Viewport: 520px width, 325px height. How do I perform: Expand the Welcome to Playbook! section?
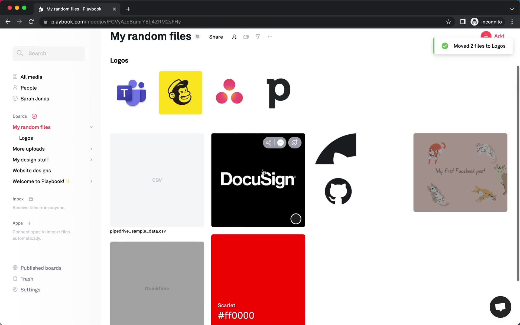[x=91, y=182]
